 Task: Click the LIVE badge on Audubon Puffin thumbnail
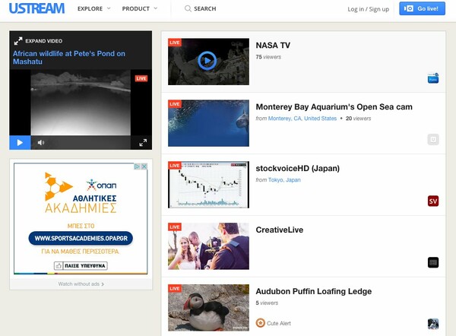(x=175, y=288)
